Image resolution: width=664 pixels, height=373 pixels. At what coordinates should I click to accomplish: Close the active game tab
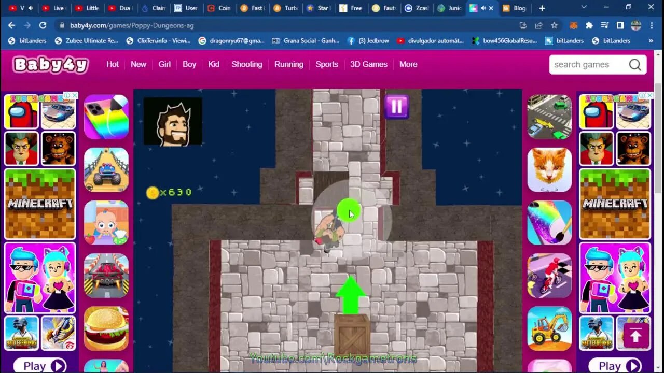coord(491,8)
